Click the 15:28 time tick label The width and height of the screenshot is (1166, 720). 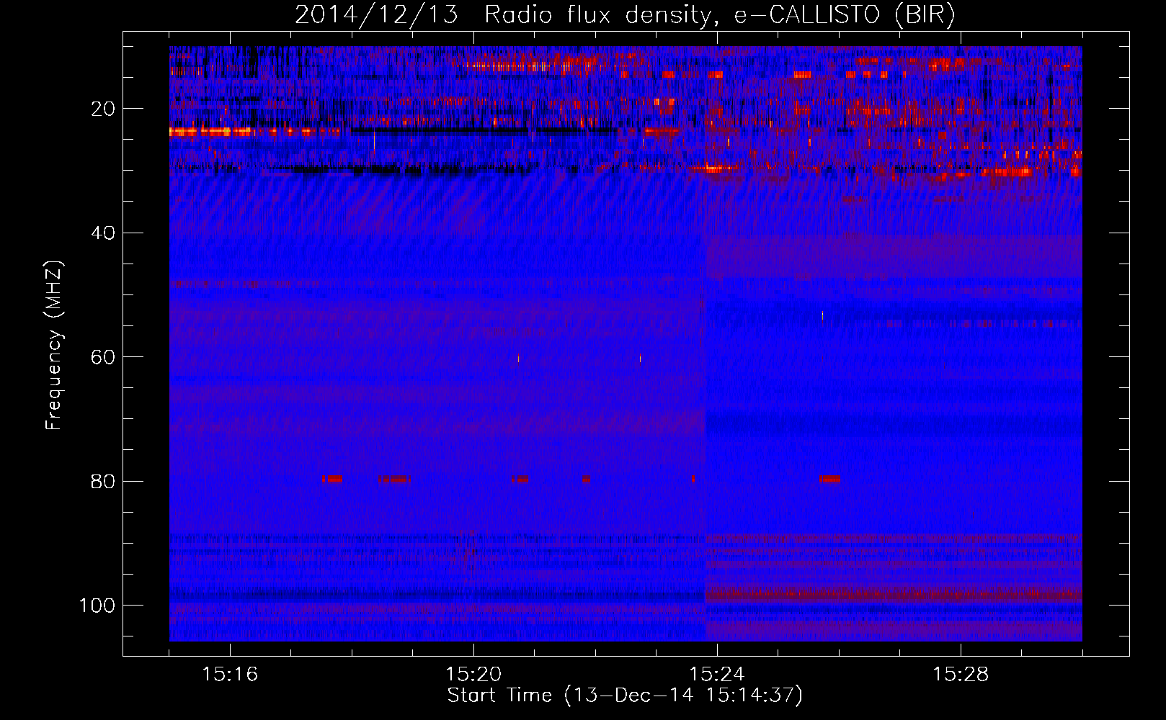(961, 674)
